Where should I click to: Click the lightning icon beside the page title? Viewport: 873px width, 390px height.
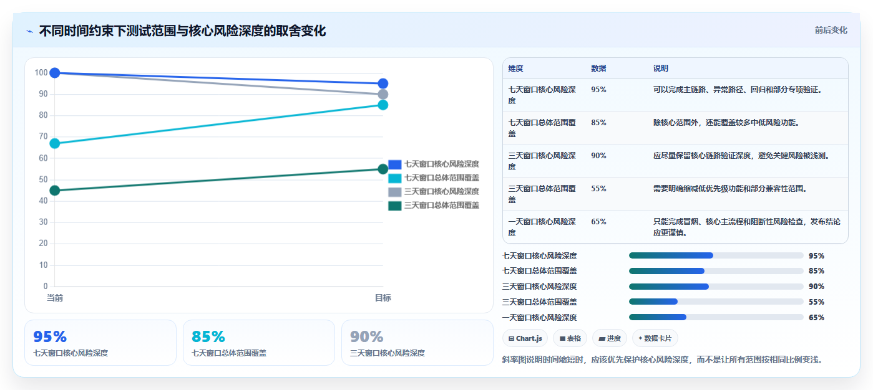pyautogui.click(x=30, y=31)
